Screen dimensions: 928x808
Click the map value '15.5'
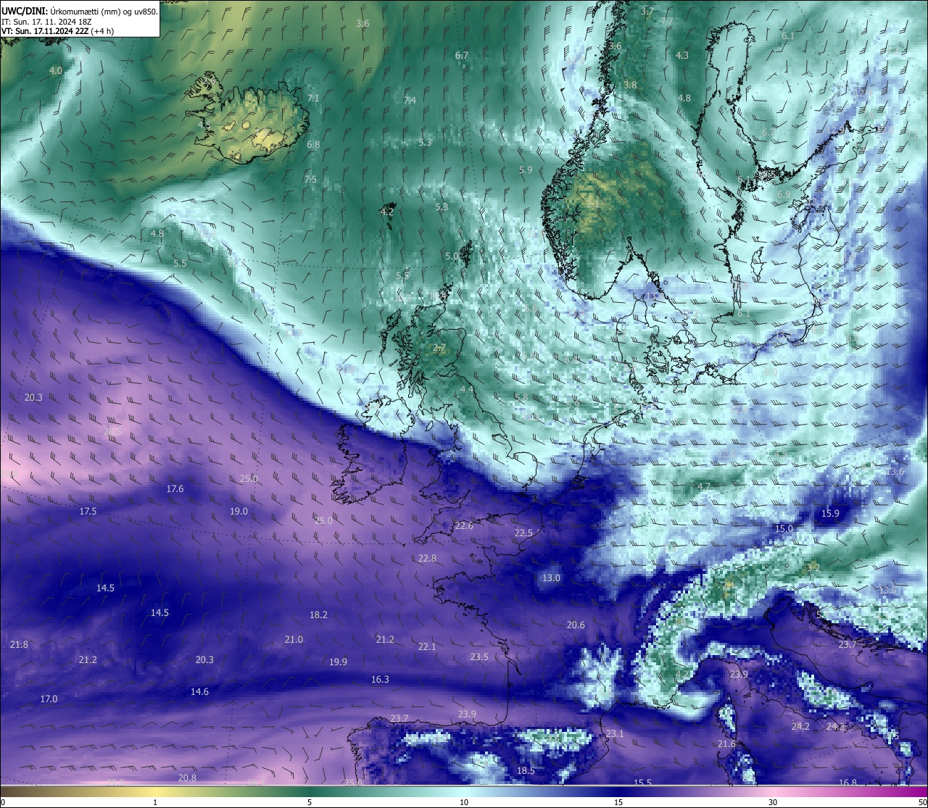[642, 783]
